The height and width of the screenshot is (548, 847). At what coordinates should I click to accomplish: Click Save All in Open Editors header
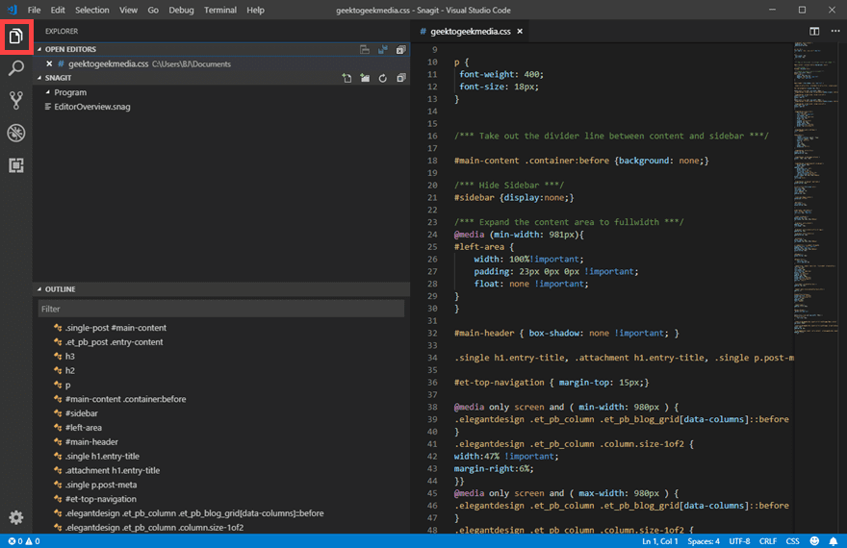pos(382,49)
